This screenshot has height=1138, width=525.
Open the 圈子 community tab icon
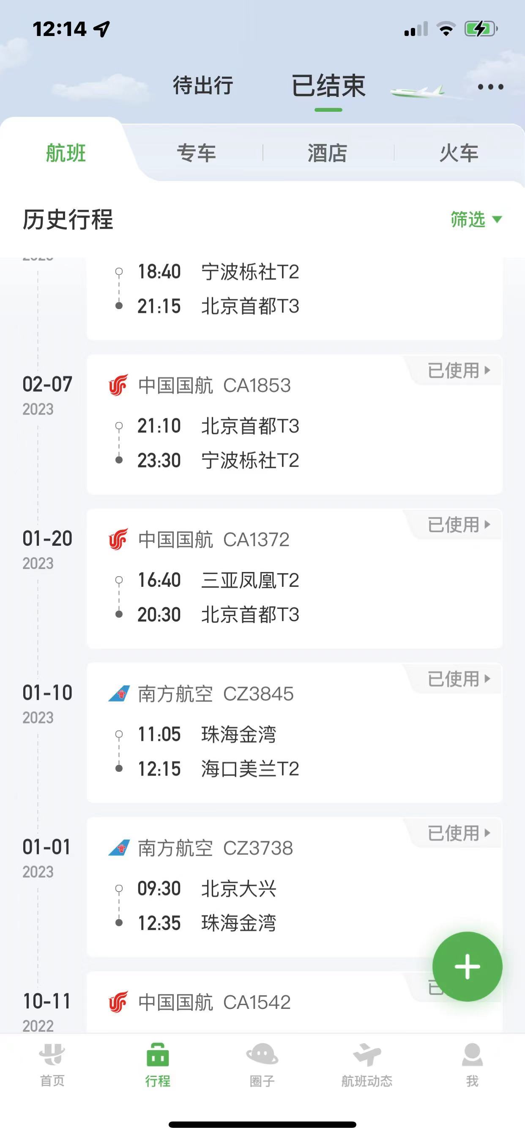click(x=262, y=1056)
